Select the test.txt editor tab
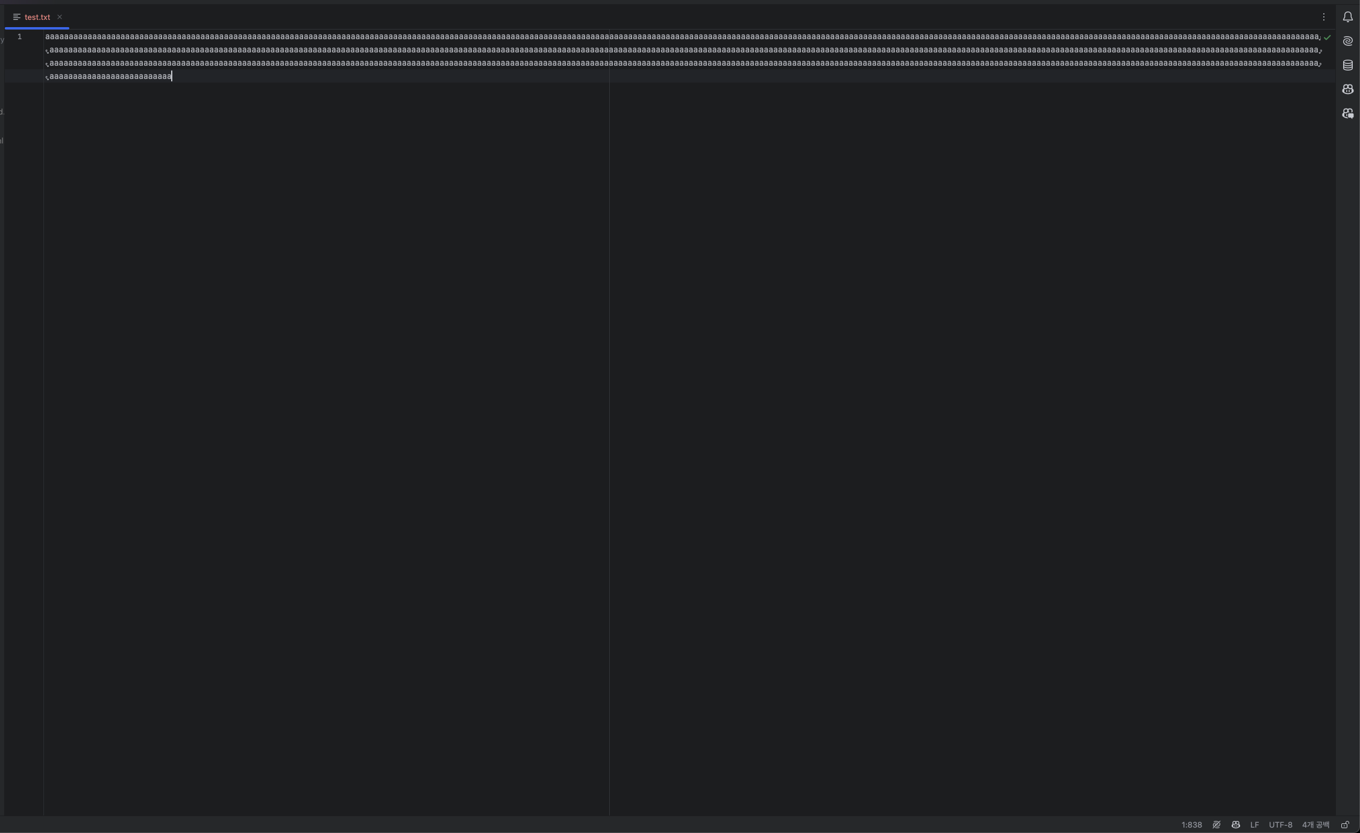Viewport: 1360px width, 833px height. click(x=37, y=17)
